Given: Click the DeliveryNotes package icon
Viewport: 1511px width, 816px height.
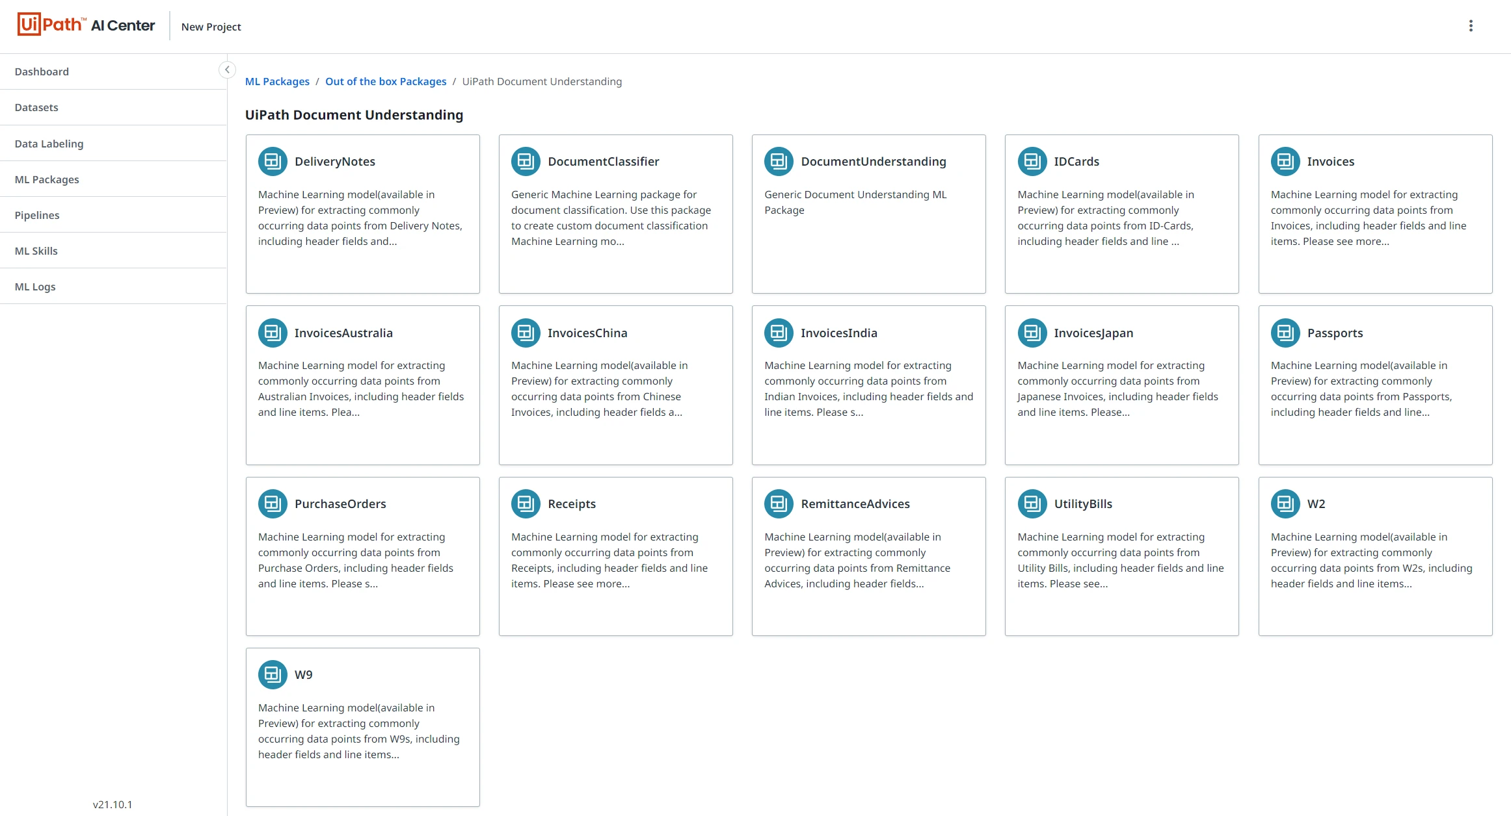Looking at the screenshot, I should [x=273, y=161].
